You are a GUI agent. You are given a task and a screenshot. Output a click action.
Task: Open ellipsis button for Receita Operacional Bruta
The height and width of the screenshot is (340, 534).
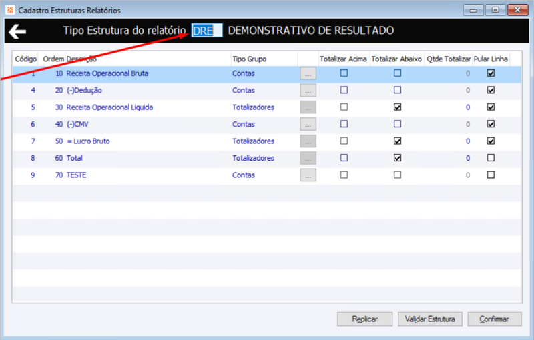tap(308, 73)
